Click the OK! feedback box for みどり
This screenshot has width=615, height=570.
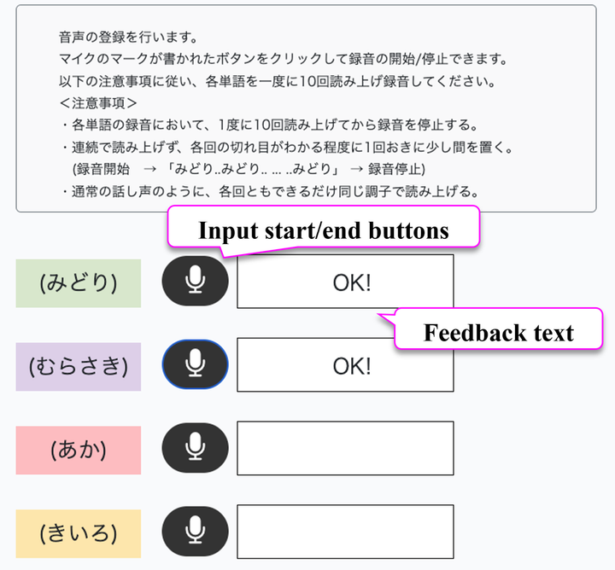pos(345,282)
